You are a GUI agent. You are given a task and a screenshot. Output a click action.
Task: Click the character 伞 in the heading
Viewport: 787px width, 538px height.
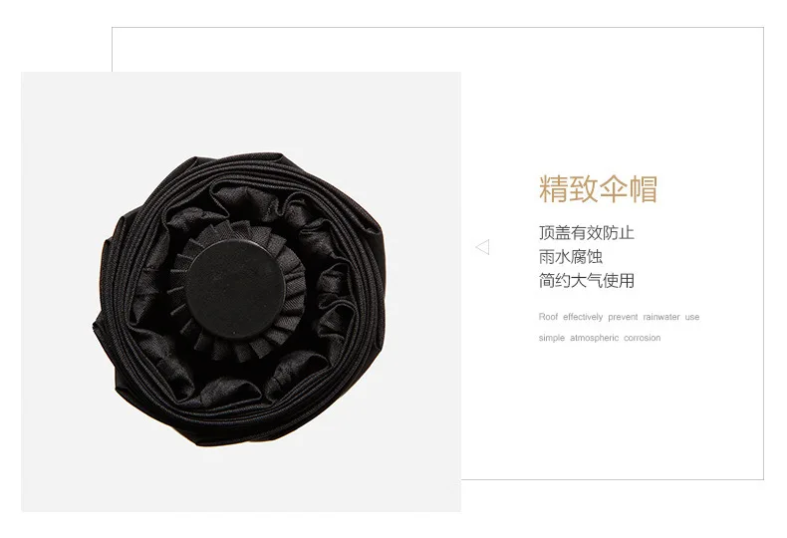(614, 189)
